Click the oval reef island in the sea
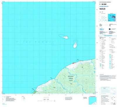Image resolution: width=117 pixels, height=107 pixels. 63,37
